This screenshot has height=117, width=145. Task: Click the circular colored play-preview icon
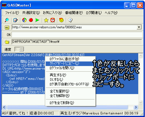(x=24, y=20)
